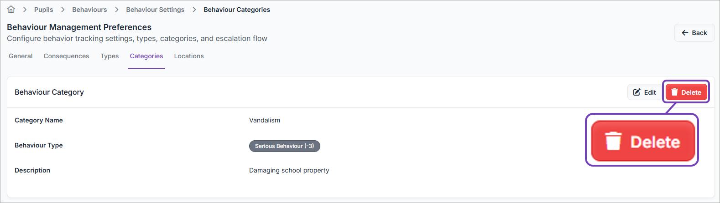Click the chevron before Behaviour Categories breadcrumb
Image resolution: width=720 pixels, height=203 pixels.
[x=194, y=10]
